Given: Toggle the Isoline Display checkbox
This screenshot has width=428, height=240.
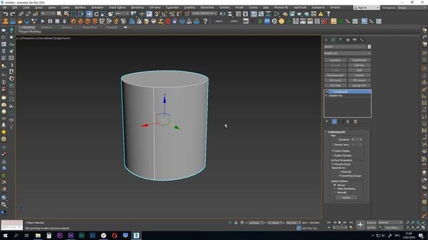Looking at the screenshot, I should pos(333,151).
